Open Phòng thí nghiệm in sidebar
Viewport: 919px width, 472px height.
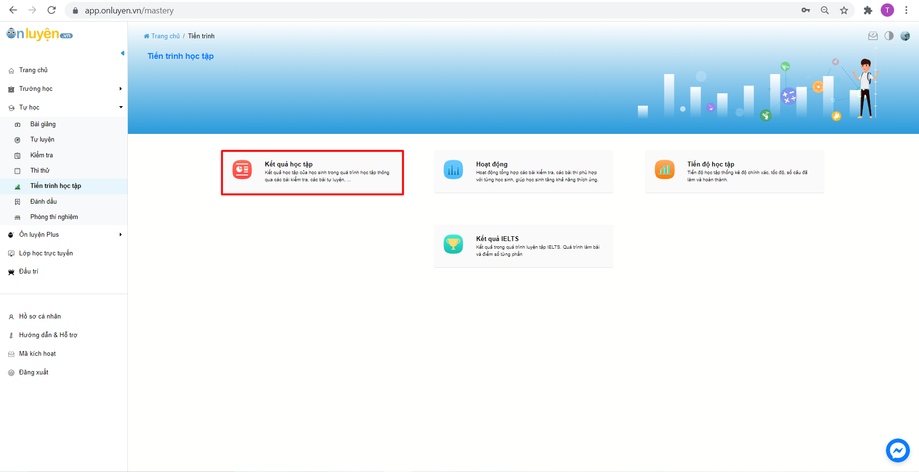54,217
